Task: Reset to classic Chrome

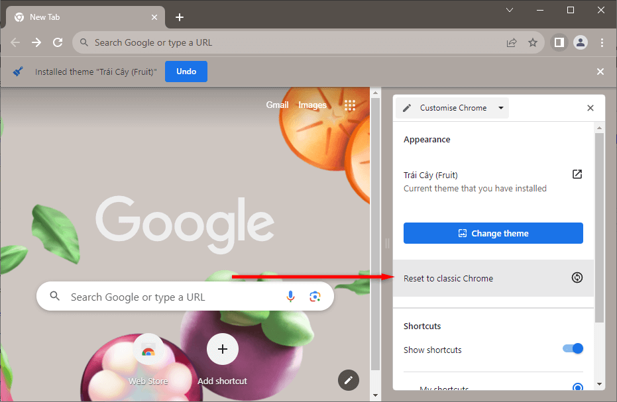Action: pos(493,278)
